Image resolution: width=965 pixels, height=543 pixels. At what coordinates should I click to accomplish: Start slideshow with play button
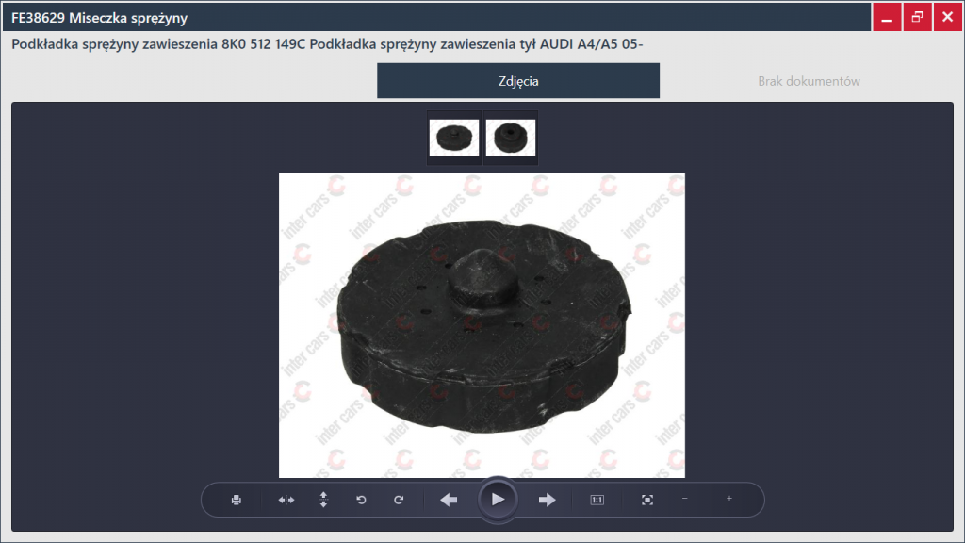(498, 500)
